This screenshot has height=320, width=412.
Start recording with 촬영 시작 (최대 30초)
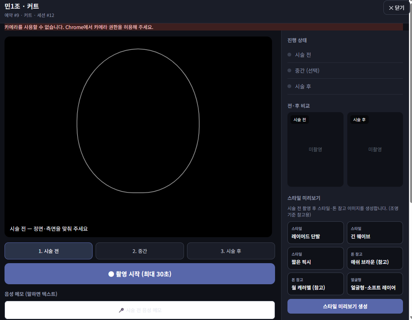[140, 274]
